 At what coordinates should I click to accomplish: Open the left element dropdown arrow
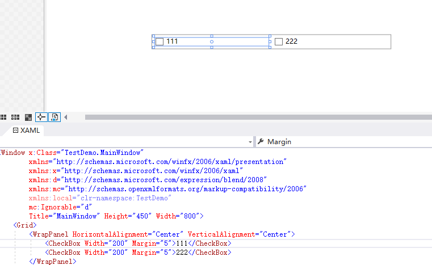(x=250, y=142)
